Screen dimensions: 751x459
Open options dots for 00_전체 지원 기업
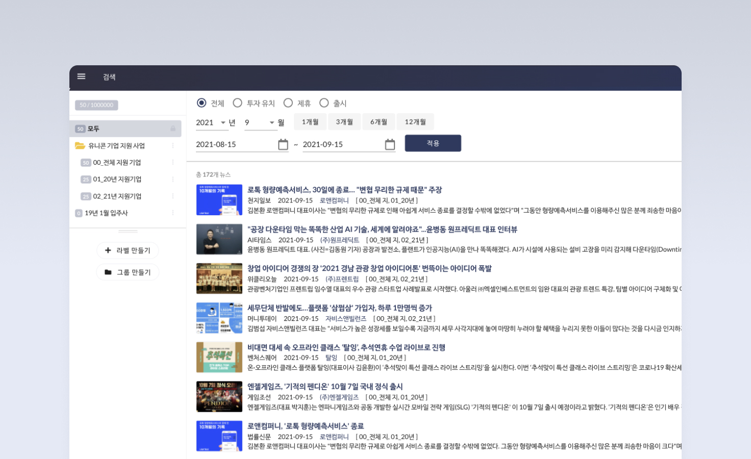tap(173, 163)
